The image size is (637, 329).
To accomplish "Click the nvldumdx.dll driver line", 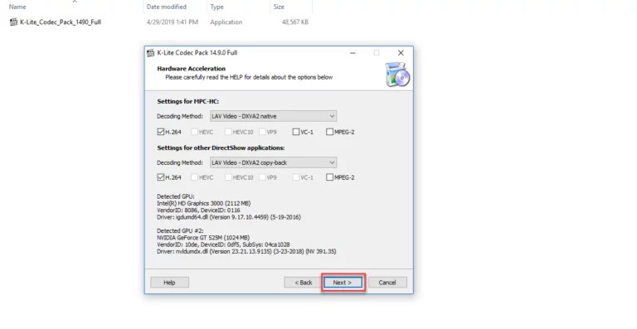I will coord(246,252).
